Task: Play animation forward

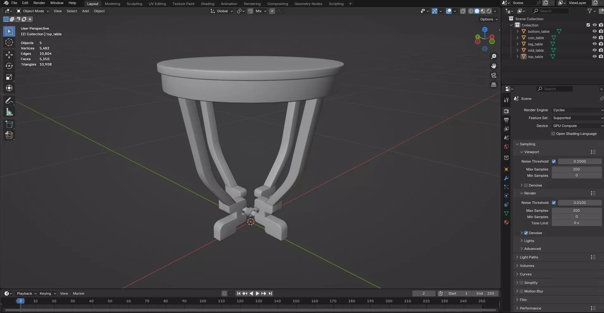Action: coord(257,293)
